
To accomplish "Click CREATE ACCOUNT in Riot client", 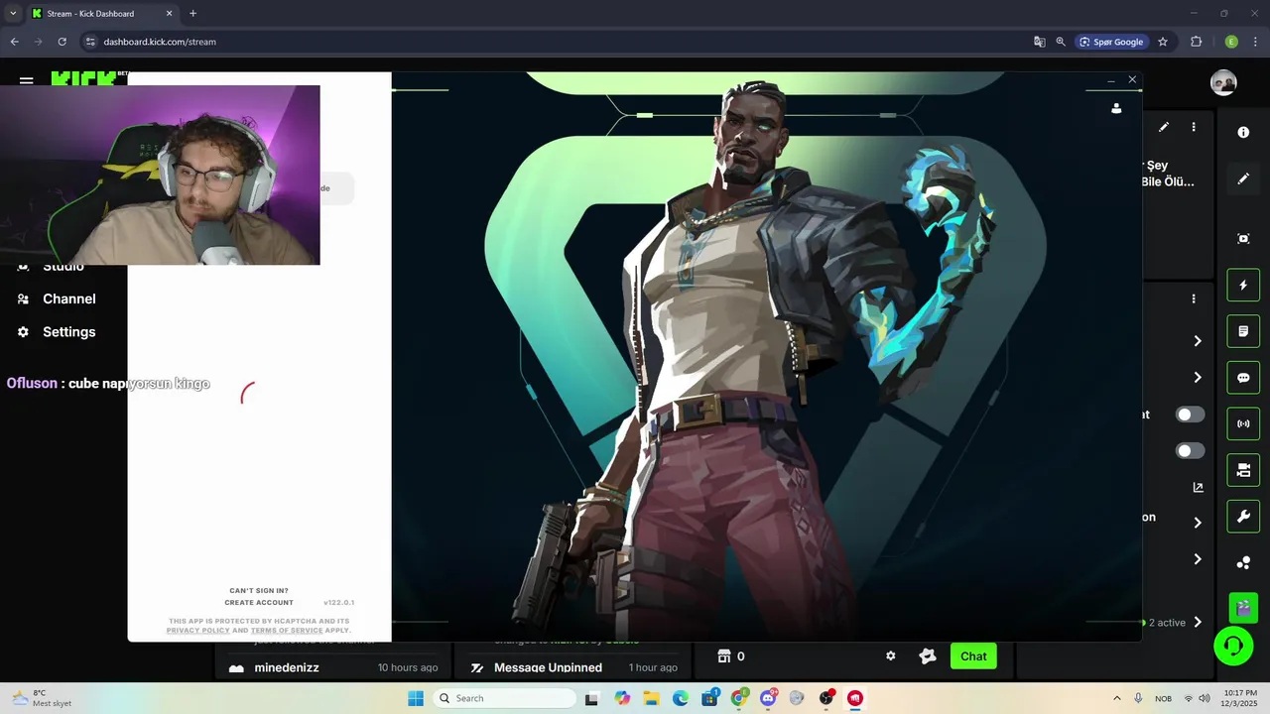I will [x=259, y=603].
